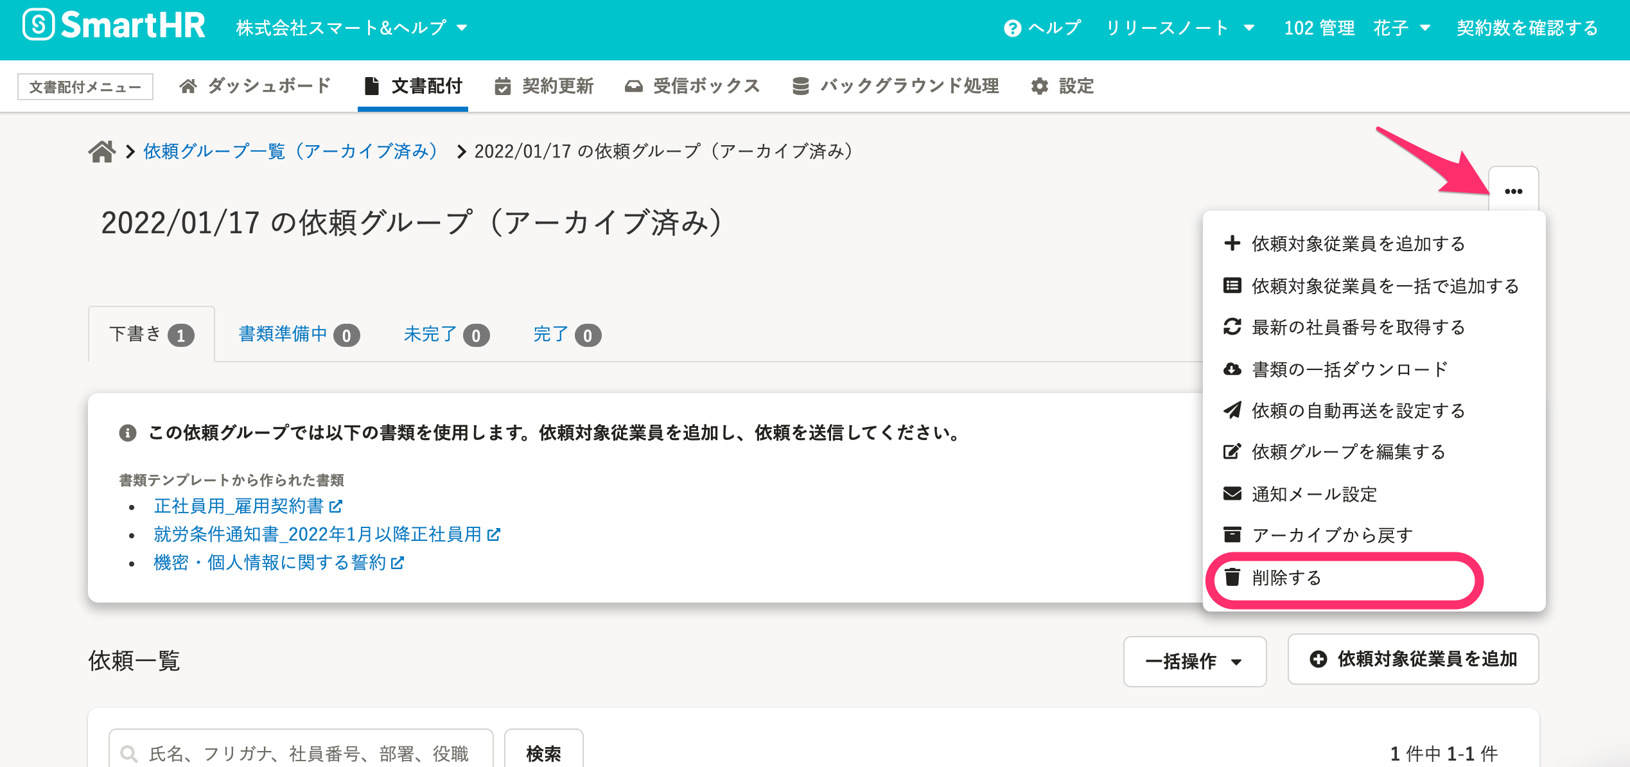Select 最新の社員番号を取得する
Image resolution: width=1630 pixels, height=767 pixels.
click(x=1374, y=328)
